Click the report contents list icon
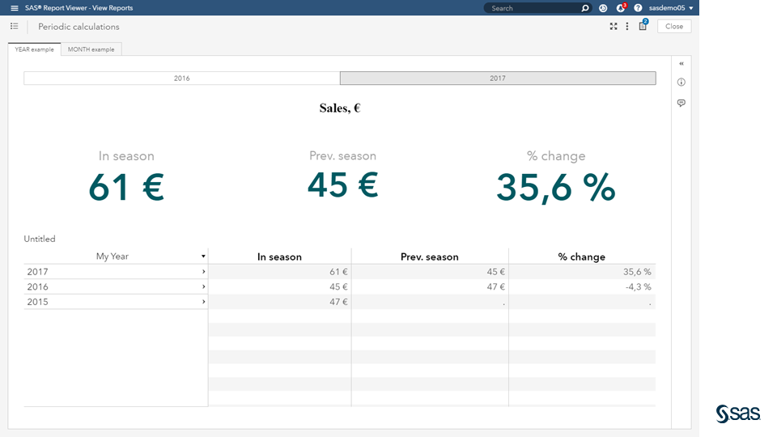The height and width of the screenshot is (437, 777). (x=15, y=27)
